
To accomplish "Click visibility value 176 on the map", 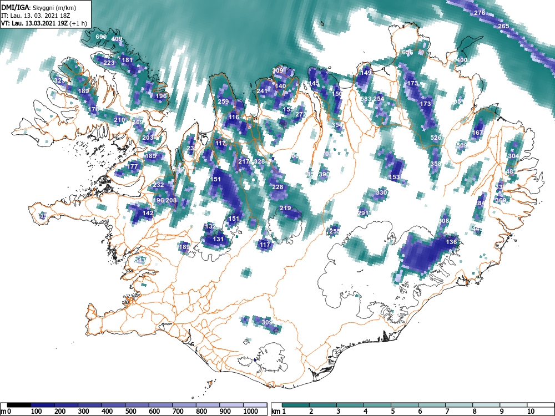I will pyautogui.click(x=93, y=109).
